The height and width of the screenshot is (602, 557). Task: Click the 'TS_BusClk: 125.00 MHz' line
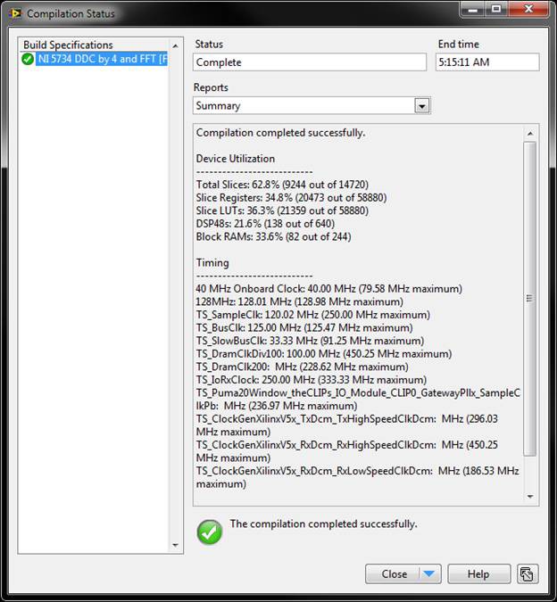click(304, 328)
